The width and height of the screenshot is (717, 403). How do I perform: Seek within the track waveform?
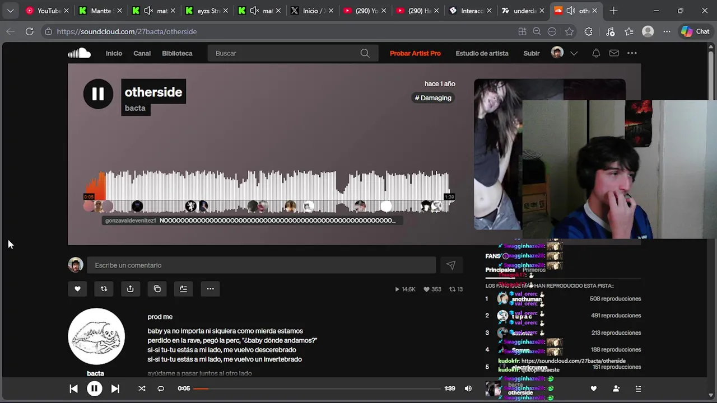269,185
